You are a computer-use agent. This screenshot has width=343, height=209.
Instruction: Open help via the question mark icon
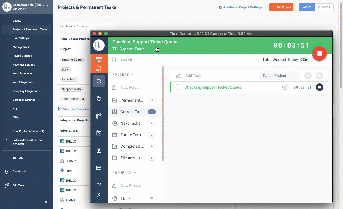[99, 184]
